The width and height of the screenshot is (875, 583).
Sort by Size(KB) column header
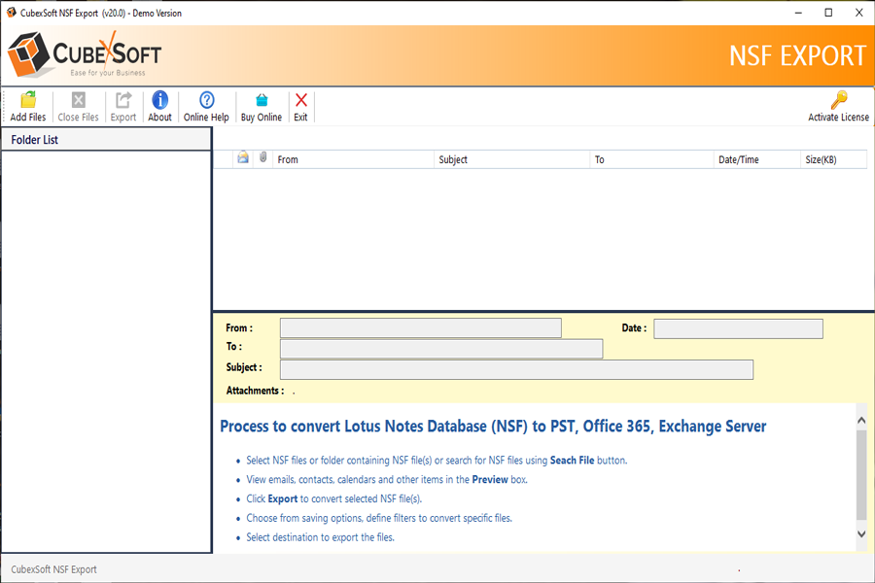coord(831,159)
